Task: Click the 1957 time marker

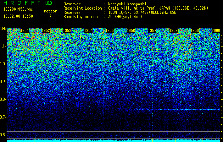Action: click(152, 31)
